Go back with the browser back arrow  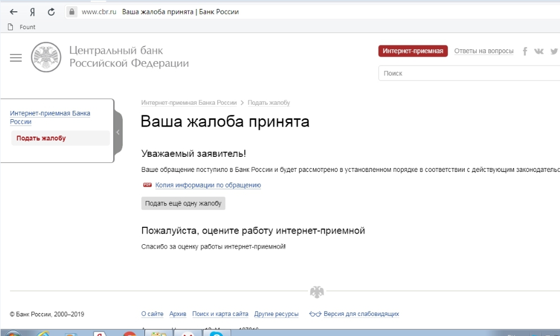(13, 12)
